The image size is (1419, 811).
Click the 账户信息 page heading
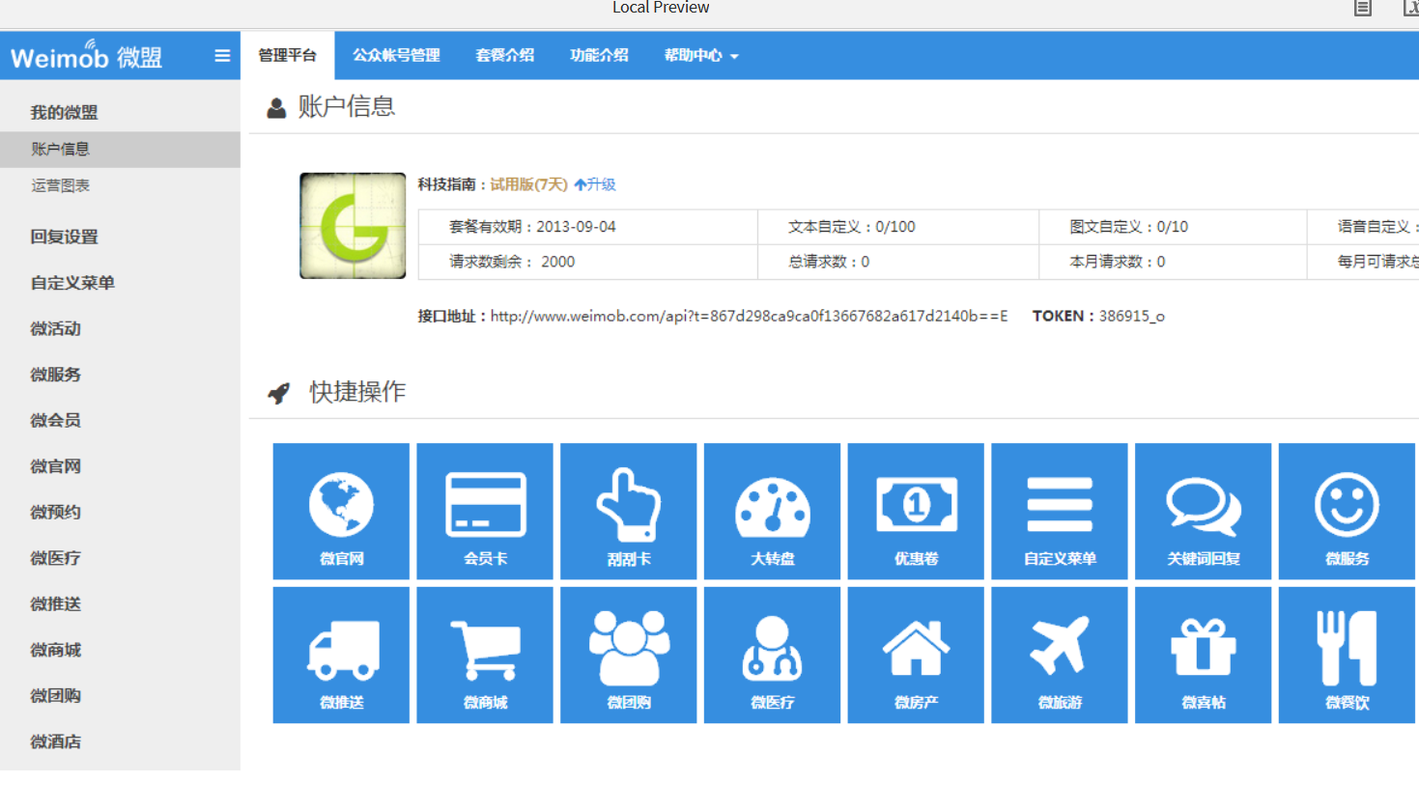(346, 106)
